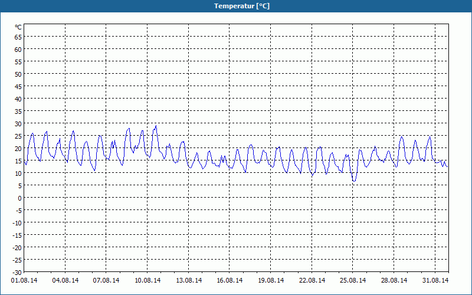Select the 65 value on temperature axis

18,37
